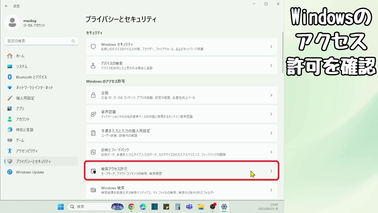Open ホーム in the settings sidebar
Viewport: 378px width, 213px height.
coord(41,56)
